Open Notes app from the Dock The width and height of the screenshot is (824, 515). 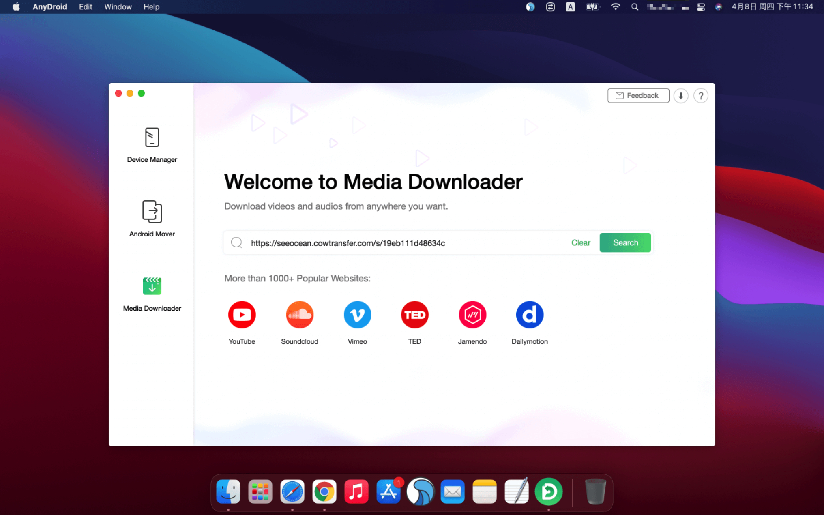485,491
